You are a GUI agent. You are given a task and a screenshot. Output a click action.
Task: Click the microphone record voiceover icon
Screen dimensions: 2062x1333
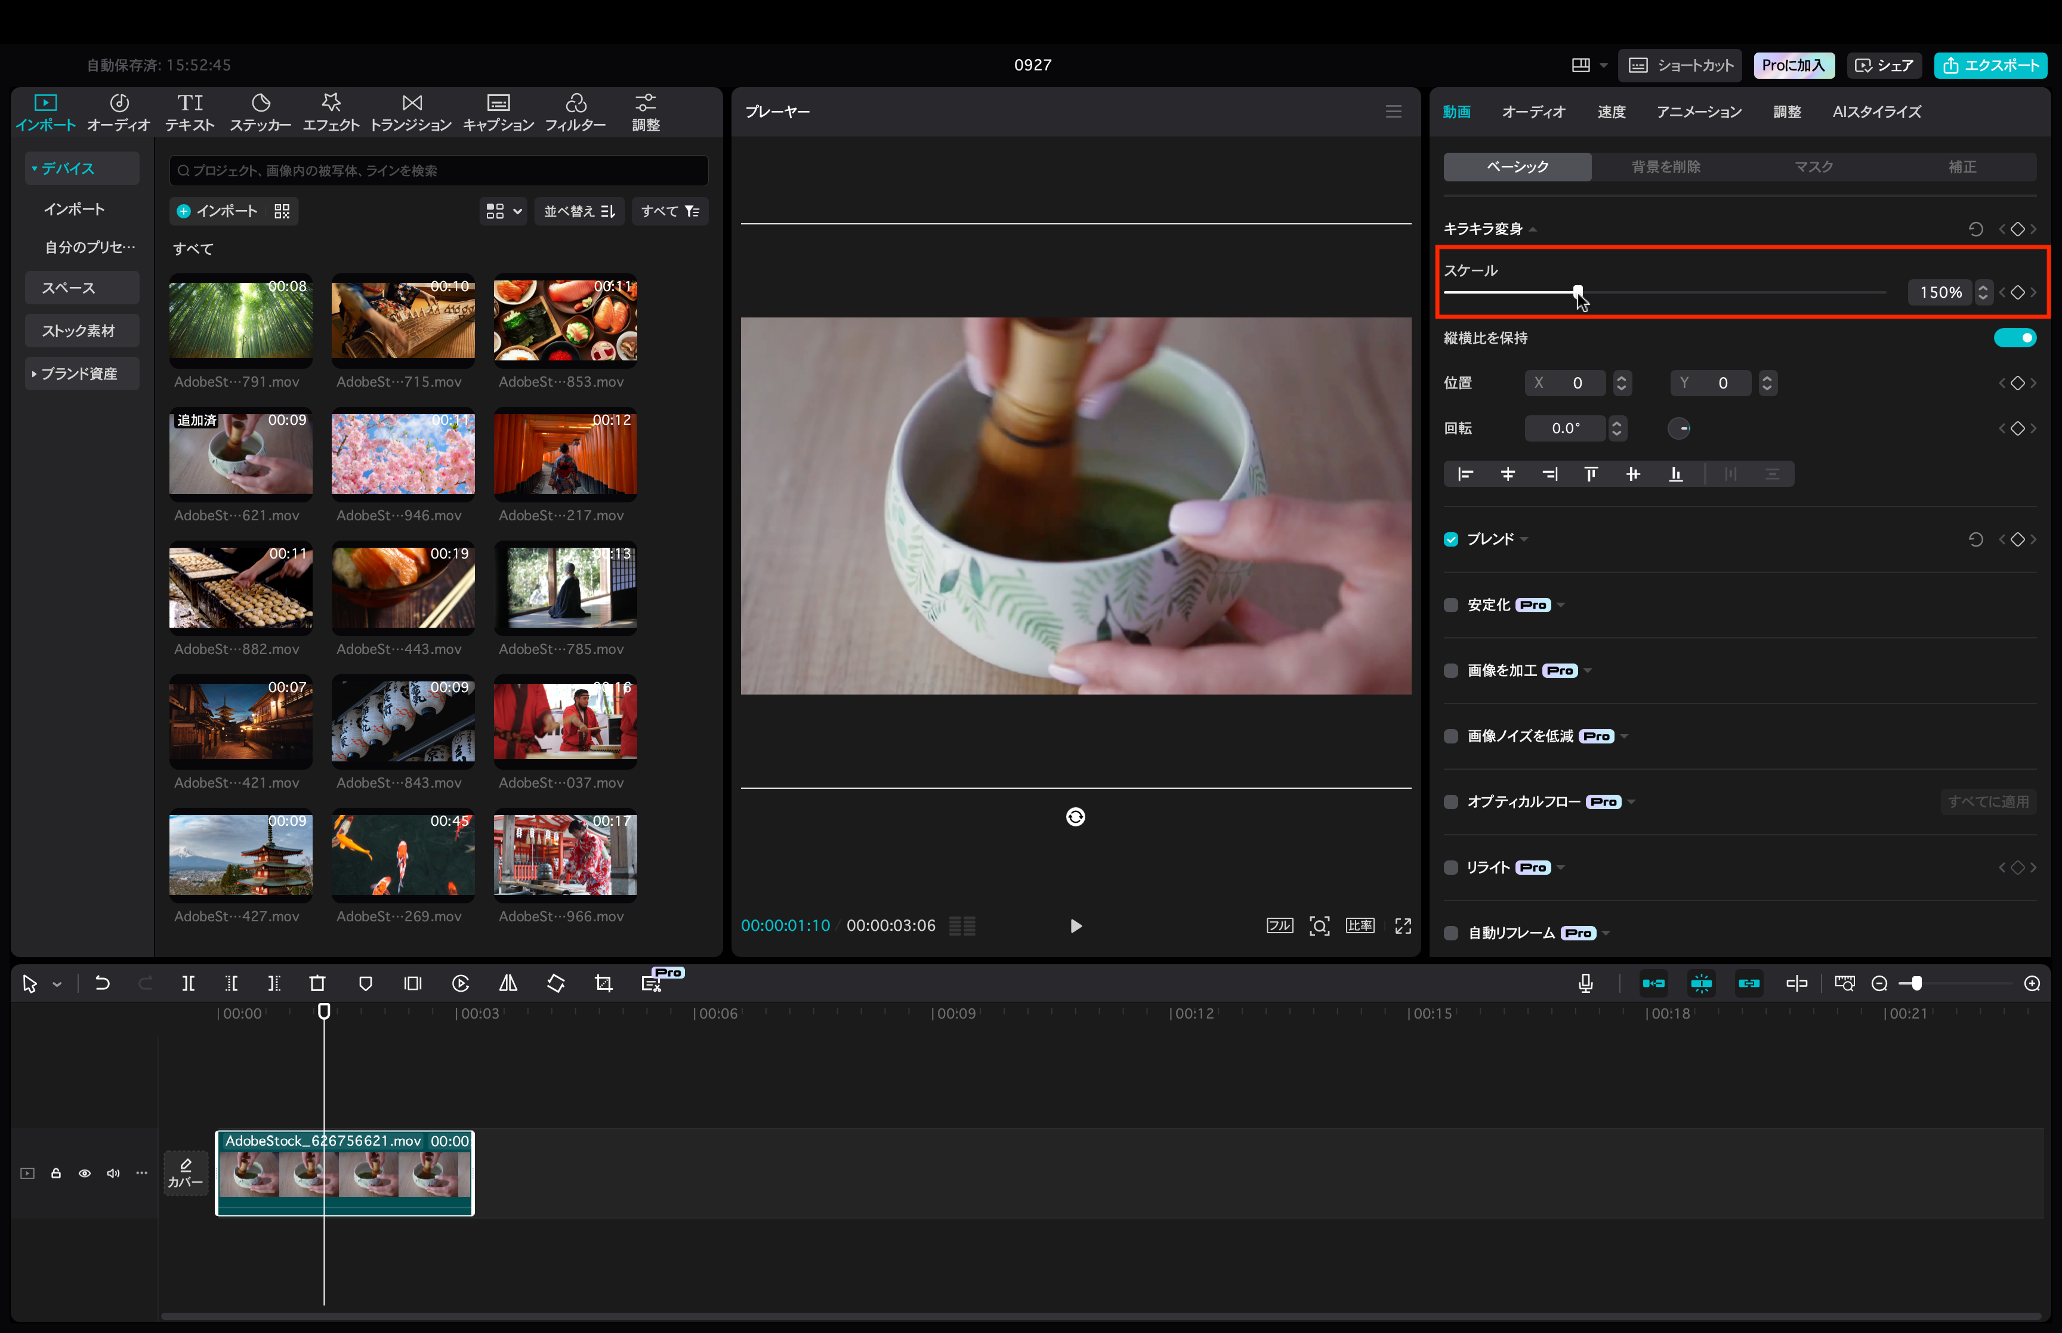pyautogui.click(x=1585, y=983)
